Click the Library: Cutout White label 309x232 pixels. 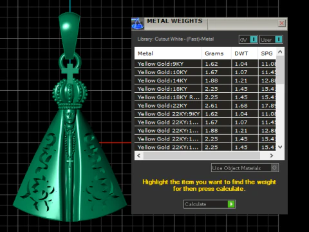[x=176, y=39]
